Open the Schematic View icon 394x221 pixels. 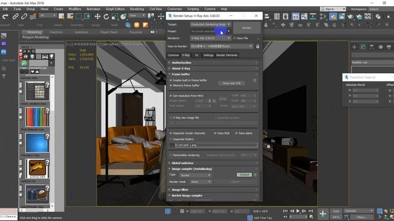tap(313, 17)
